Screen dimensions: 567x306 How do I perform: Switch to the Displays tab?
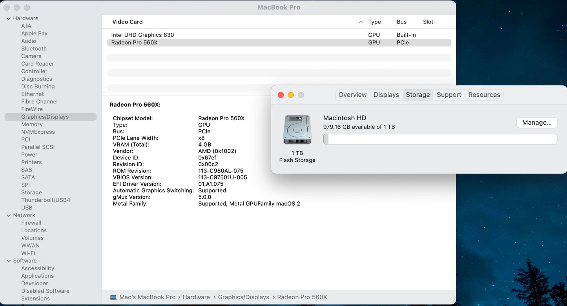point(386,94)
